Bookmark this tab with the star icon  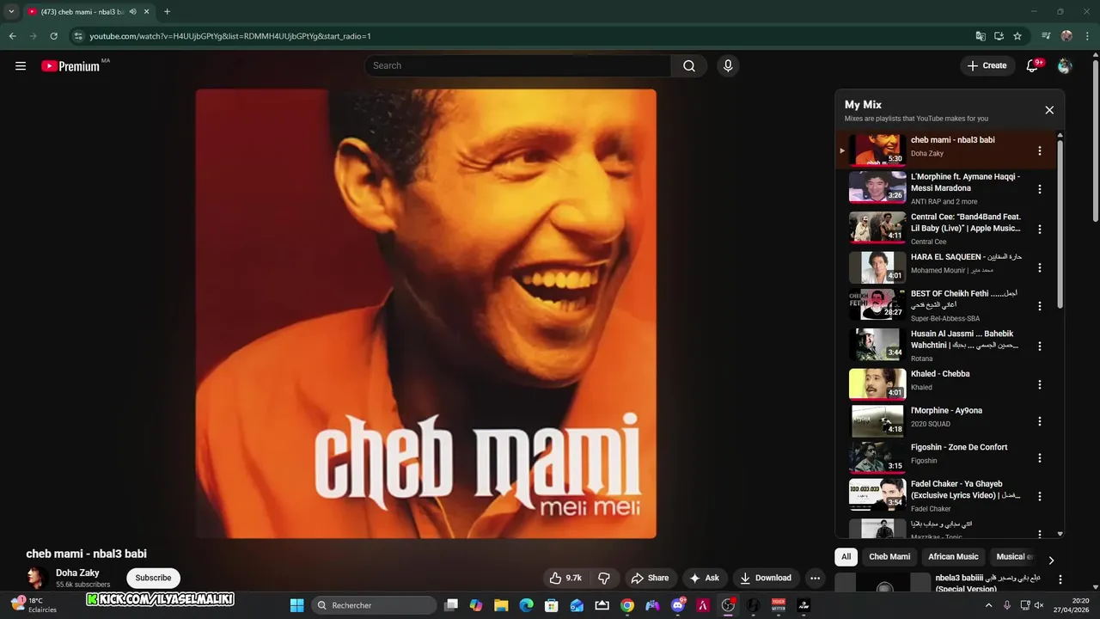point(1017,36)
